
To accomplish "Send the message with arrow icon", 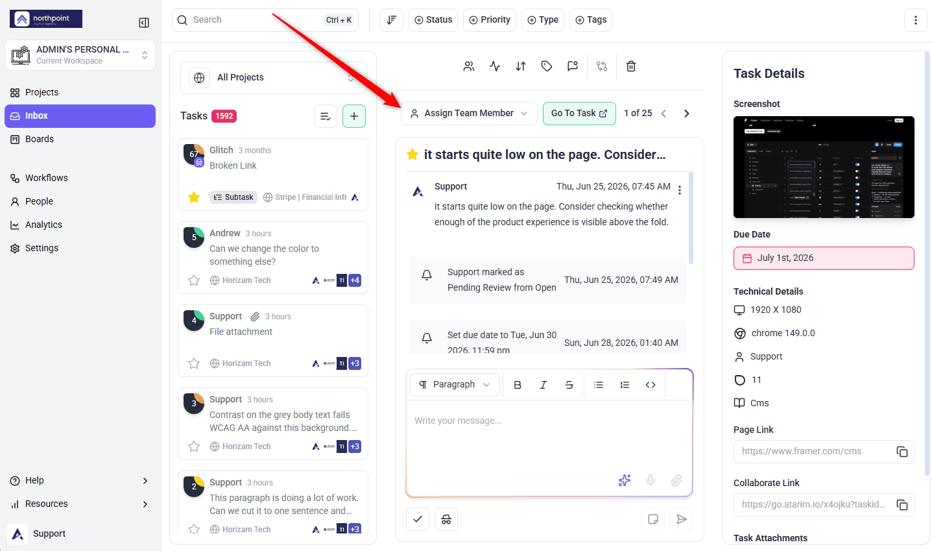I will pos(682,519).
